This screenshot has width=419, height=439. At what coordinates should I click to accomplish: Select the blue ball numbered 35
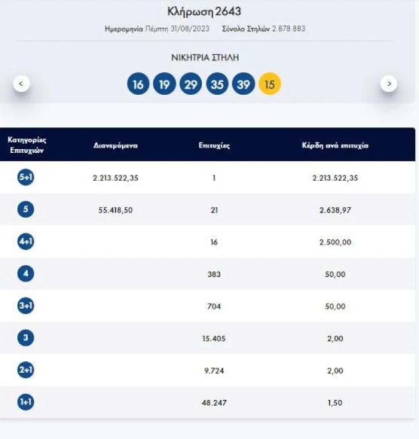coord(217,84)
